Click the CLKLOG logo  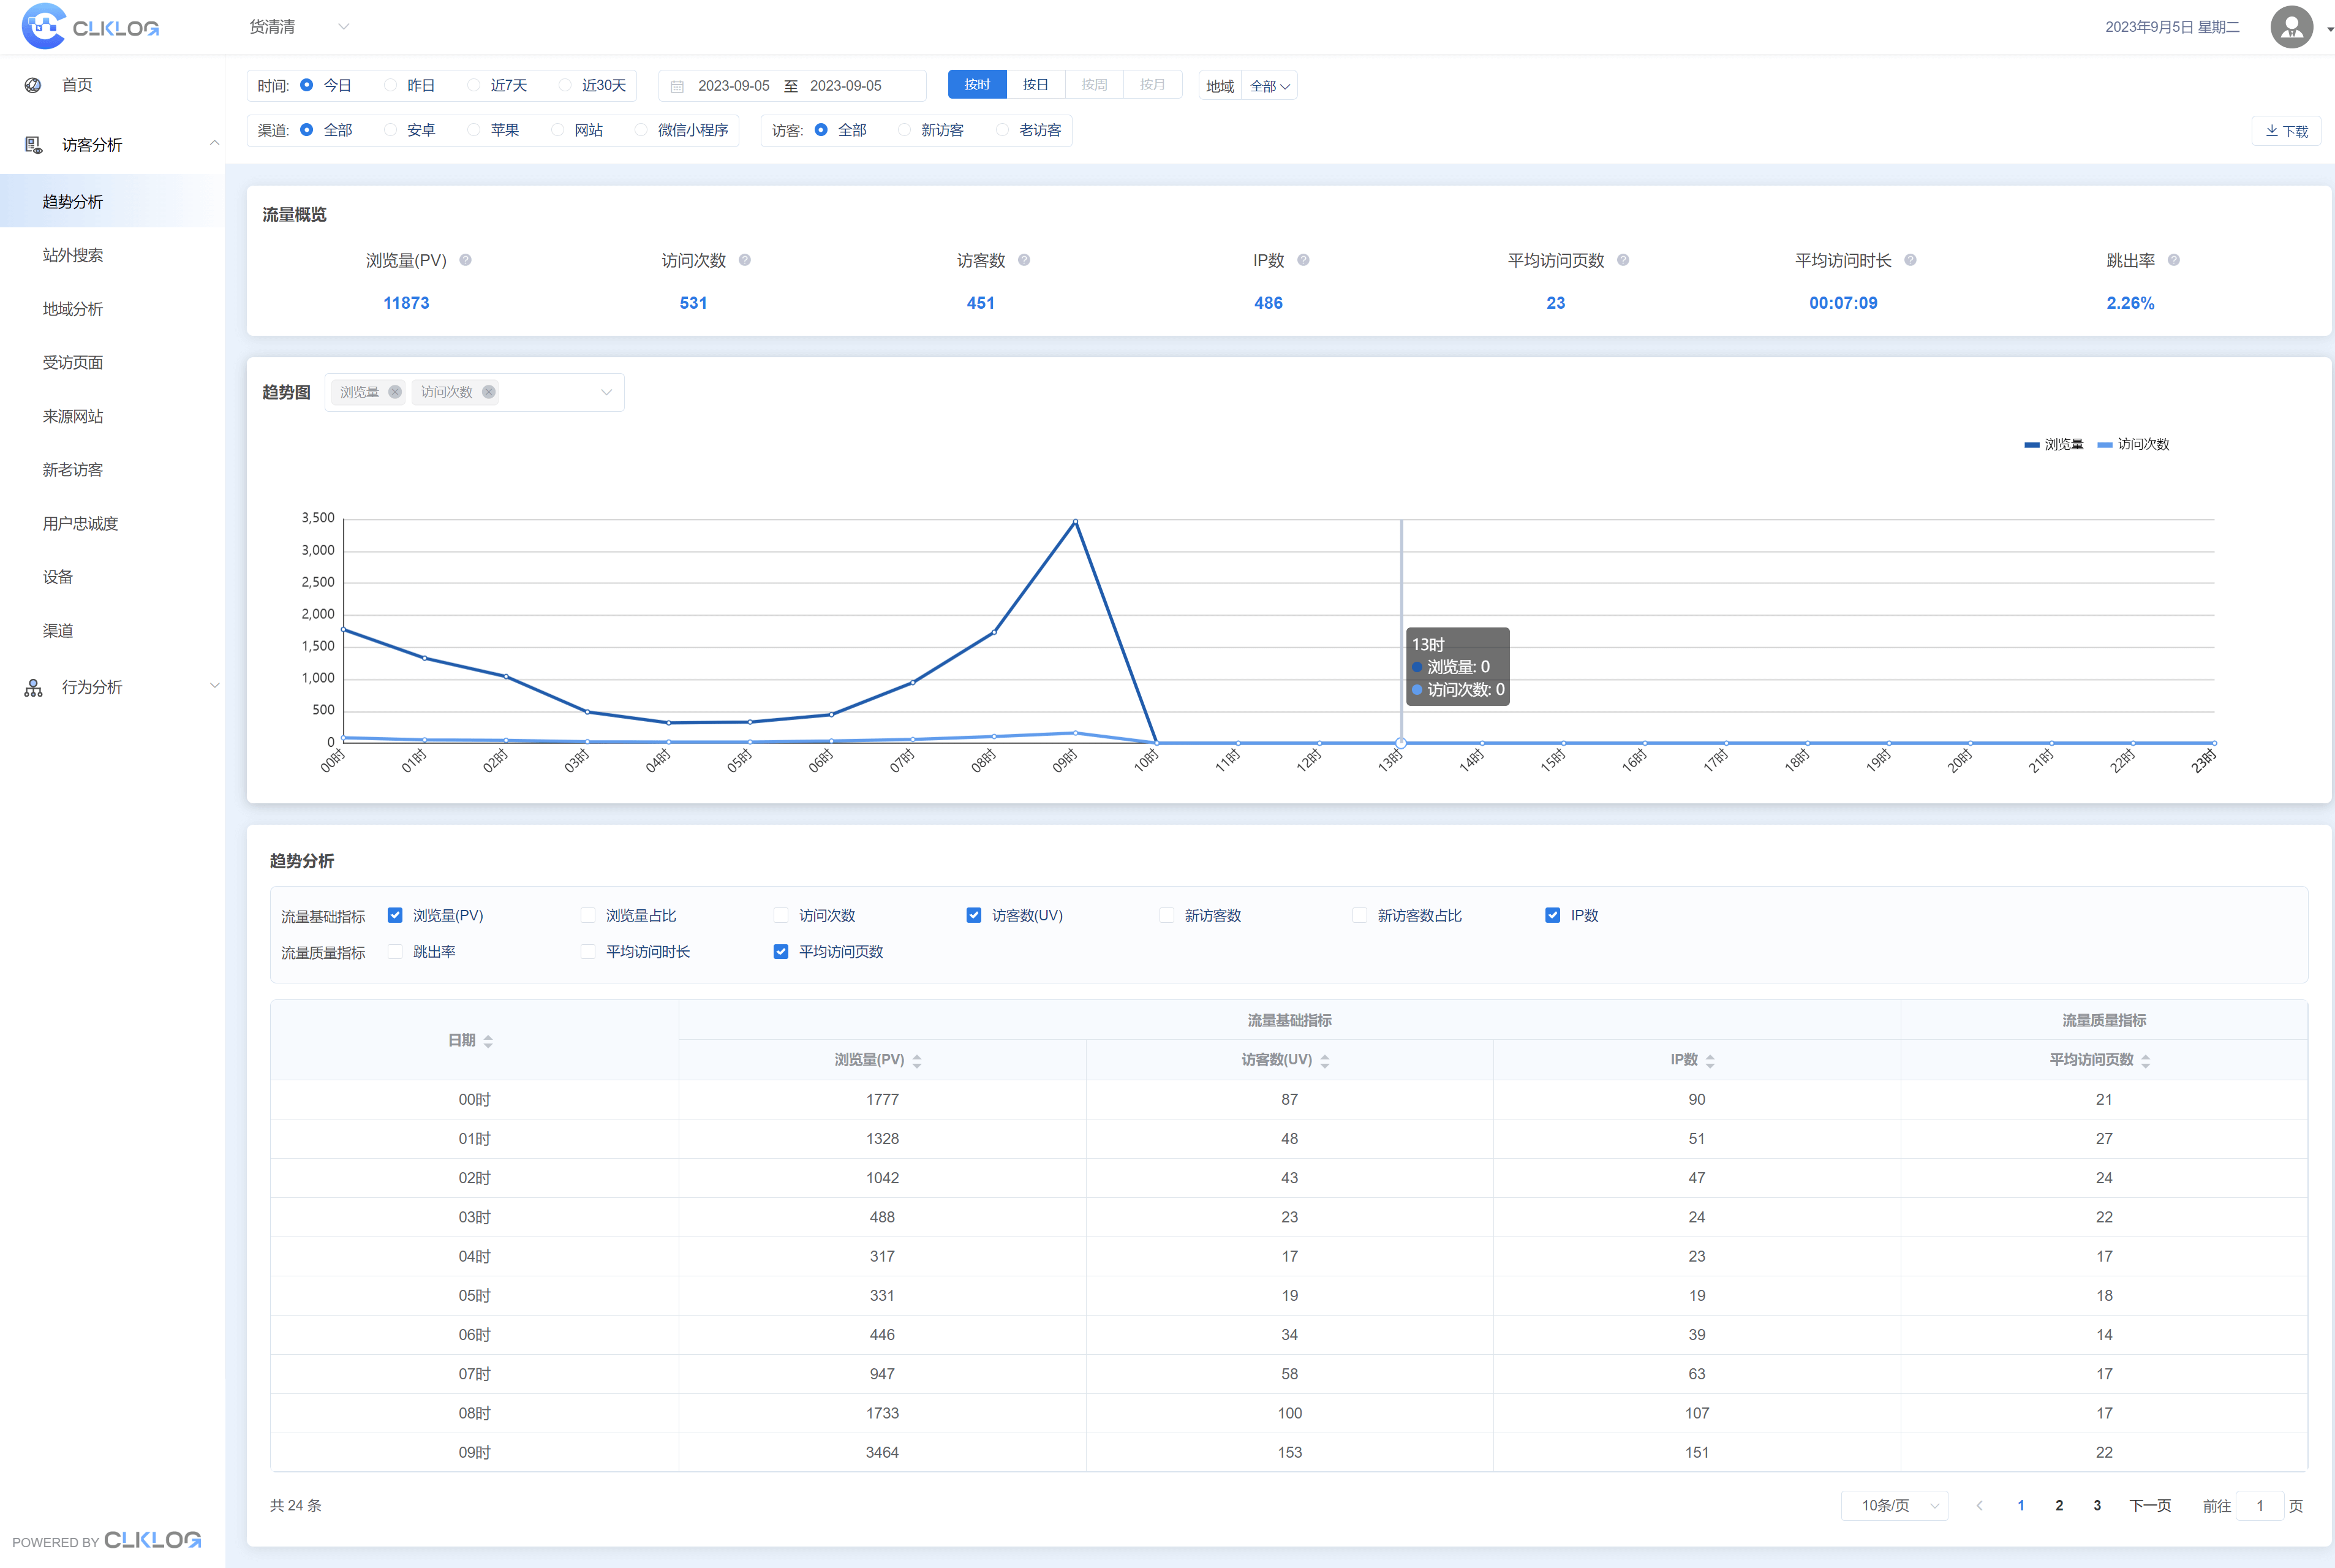90,27
